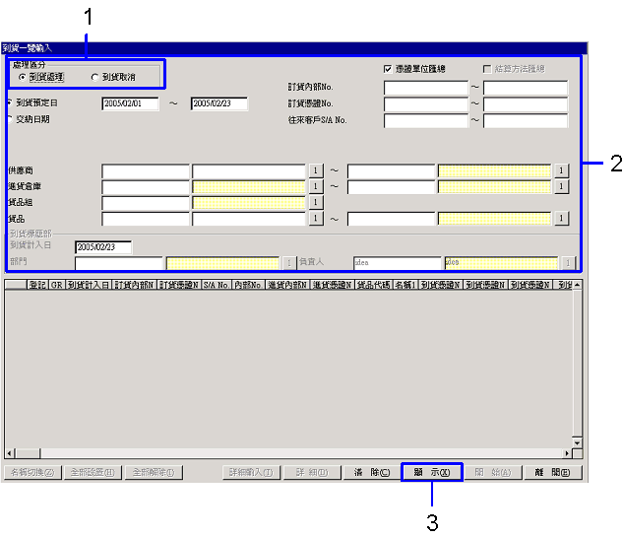Click the 到貨計入日 column header
The height and width of the screenshot is (538, 623).
pos(90,285)
